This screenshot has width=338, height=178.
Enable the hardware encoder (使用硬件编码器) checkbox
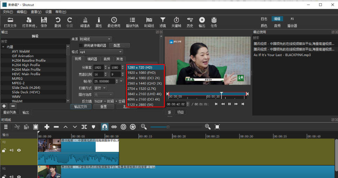point(81,45)
